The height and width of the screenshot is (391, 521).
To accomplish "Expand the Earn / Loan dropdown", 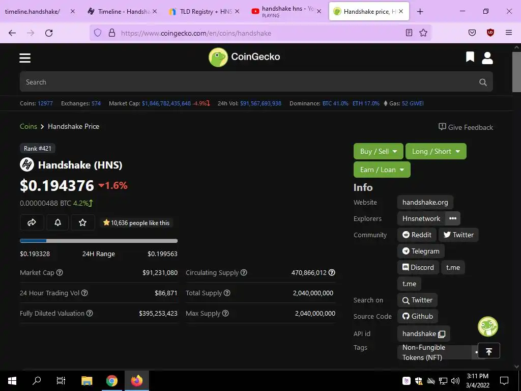I will tap(382, 170).
